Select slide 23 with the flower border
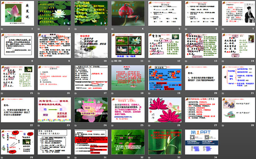This screenshot has height=159, width=256. [54, 110]
